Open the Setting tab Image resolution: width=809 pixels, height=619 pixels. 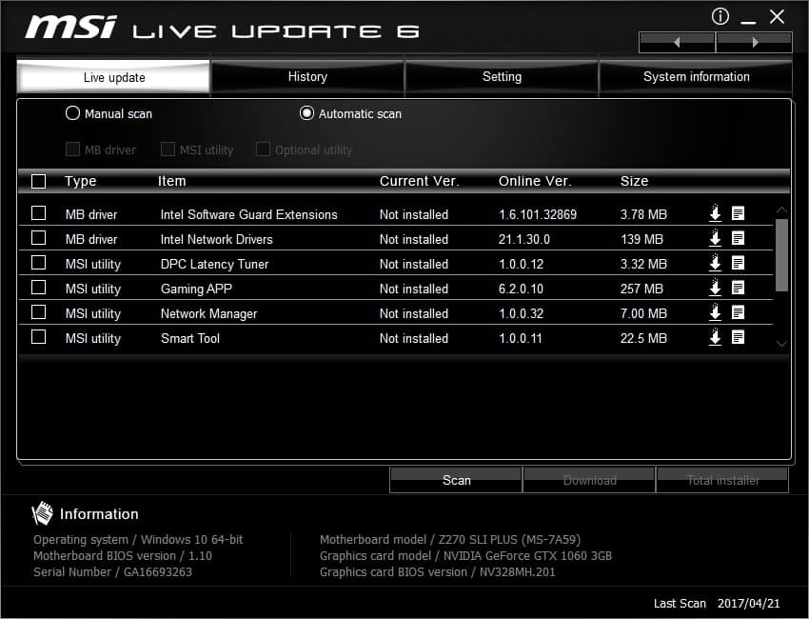[502, 77]
